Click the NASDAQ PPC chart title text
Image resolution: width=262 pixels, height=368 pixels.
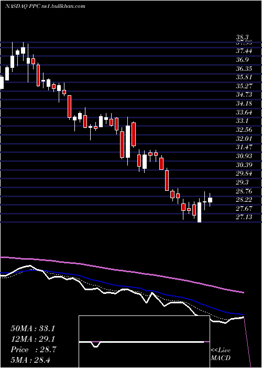(45, 6)
